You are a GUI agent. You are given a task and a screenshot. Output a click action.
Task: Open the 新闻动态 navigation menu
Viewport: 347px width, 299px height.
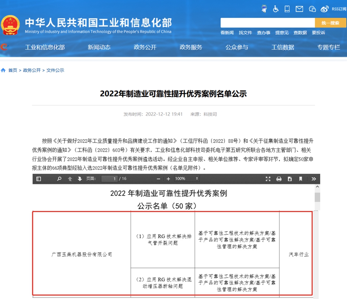tap(99, 47)
